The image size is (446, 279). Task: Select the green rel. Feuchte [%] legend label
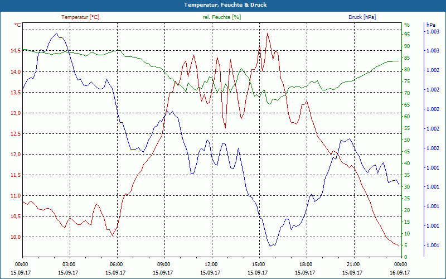221,17
